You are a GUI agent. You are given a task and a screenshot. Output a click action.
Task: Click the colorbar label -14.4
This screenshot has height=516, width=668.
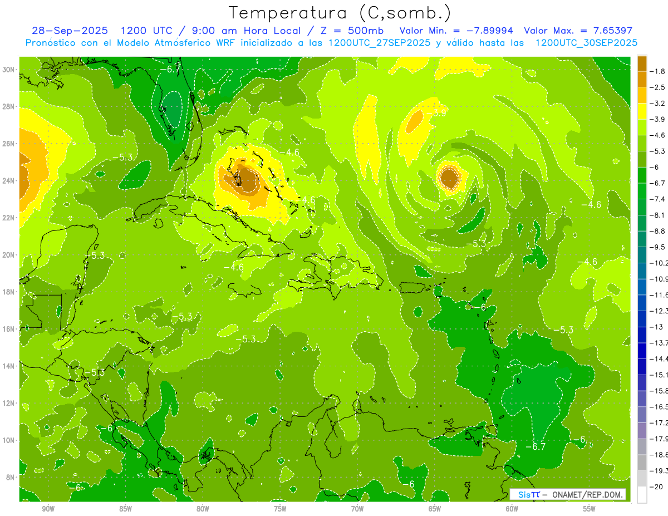click(659, 358)
